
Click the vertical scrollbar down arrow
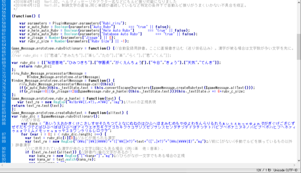[299, 161]
